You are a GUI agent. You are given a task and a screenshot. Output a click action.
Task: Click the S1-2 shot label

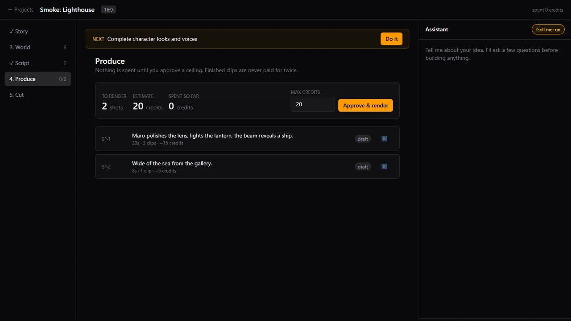pyautogui.click(x=106, y=167)
